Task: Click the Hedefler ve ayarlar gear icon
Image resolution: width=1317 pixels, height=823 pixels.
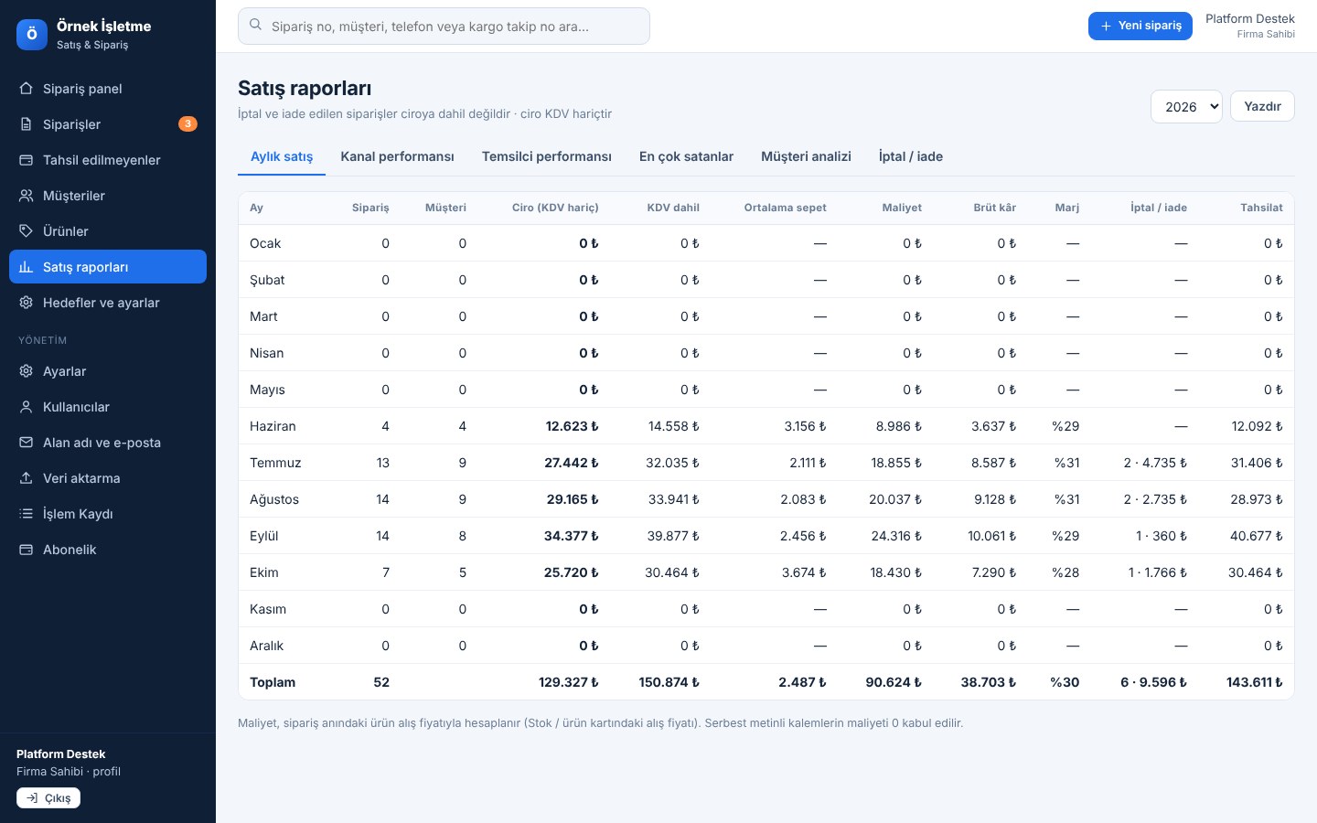Action: pyautogui.click(x=26, y=303)
